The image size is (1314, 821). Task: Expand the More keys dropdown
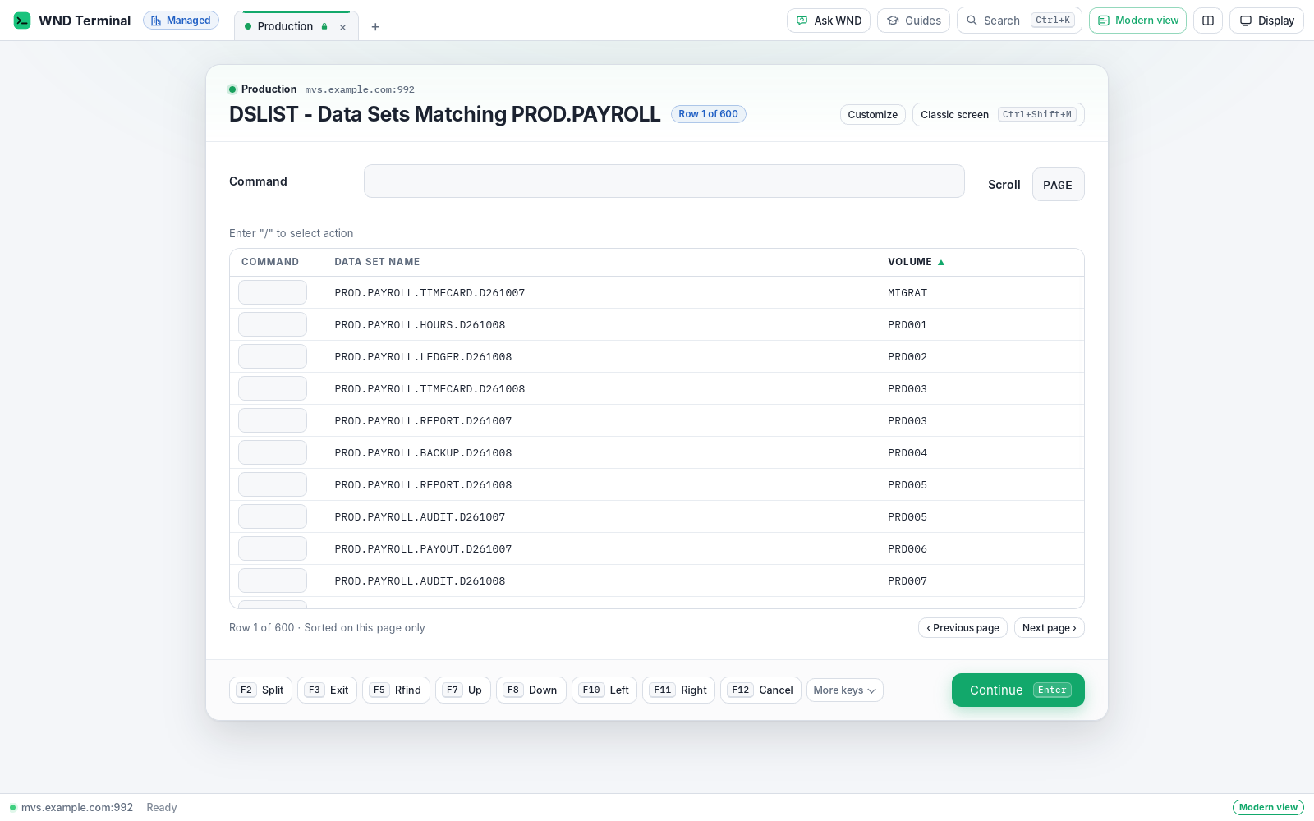(x=844, y=690)
